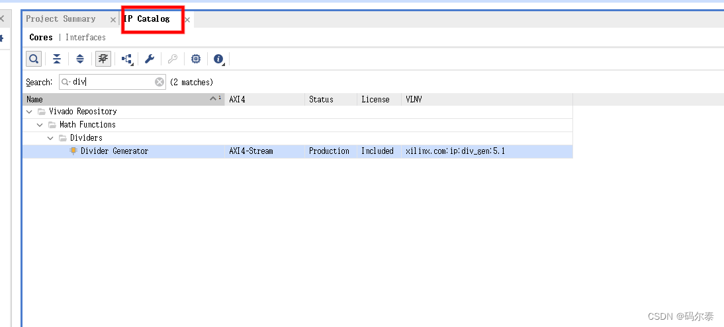Sort by the Name column header
Viewport: 724px width, 327px height.
124,99
